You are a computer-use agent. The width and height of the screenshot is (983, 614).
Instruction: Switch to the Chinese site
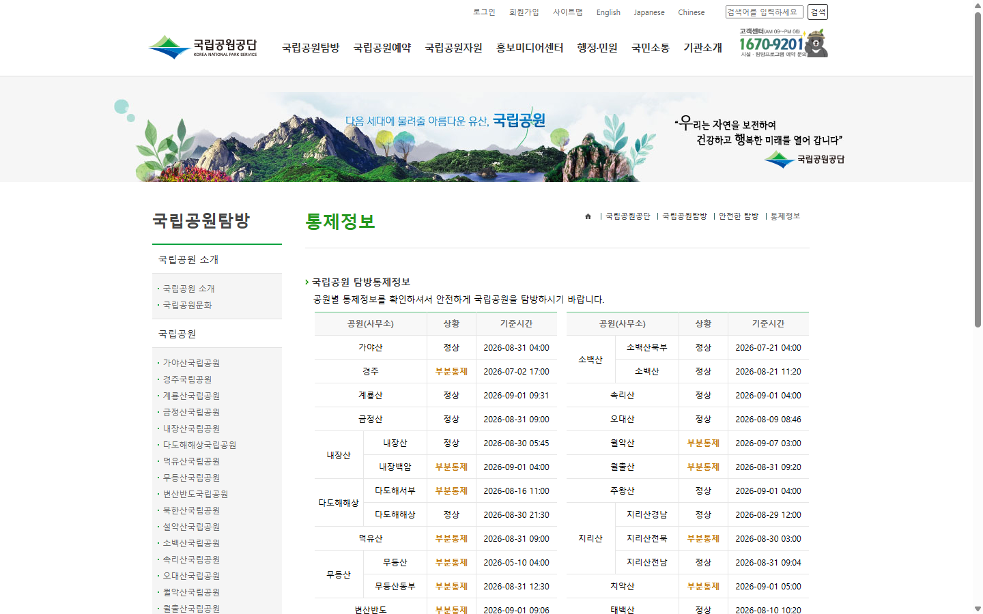691,12
